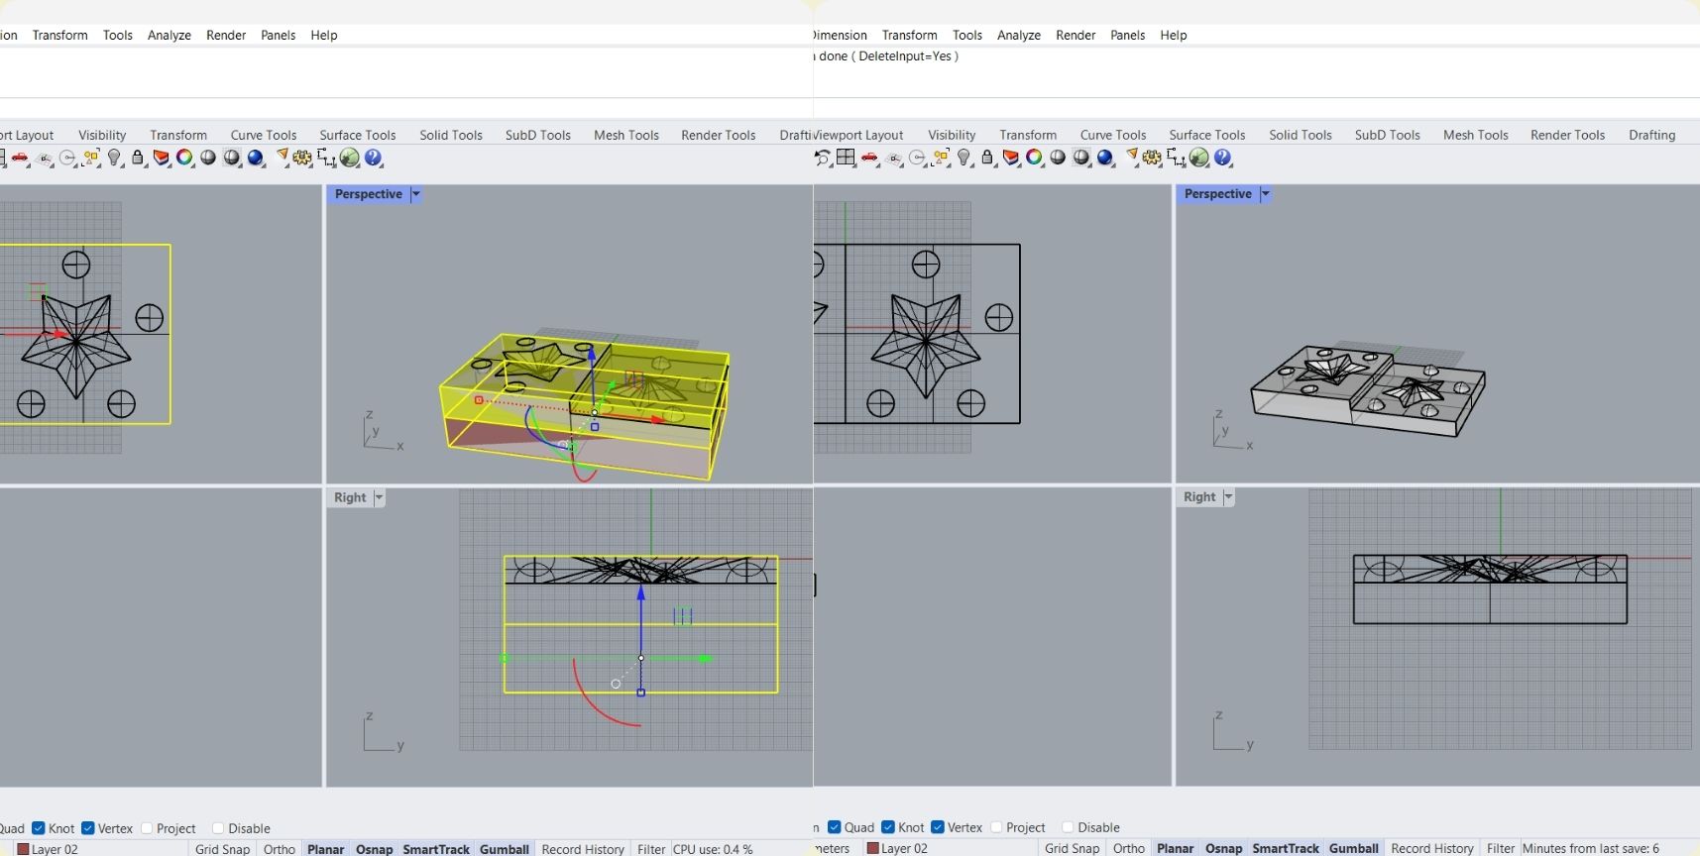Open Analyze menu in left window
This screenshot has width=1700, height=856.
(x=170, y=35)
